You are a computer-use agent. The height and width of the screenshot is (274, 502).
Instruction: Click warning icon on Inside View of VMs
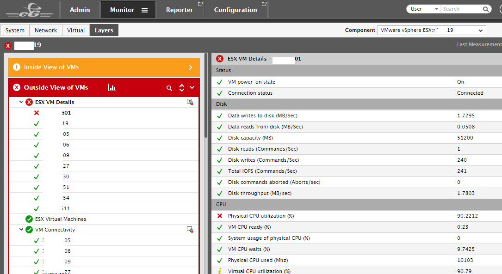[17, 67]
